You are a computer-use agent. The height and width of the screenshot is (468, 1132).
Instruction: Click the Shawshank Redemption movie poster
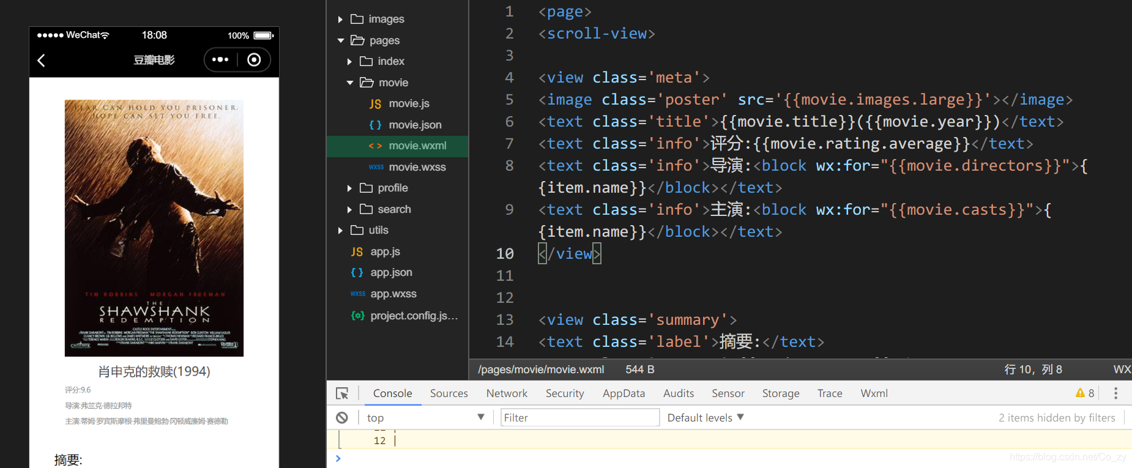pos(154,228)
